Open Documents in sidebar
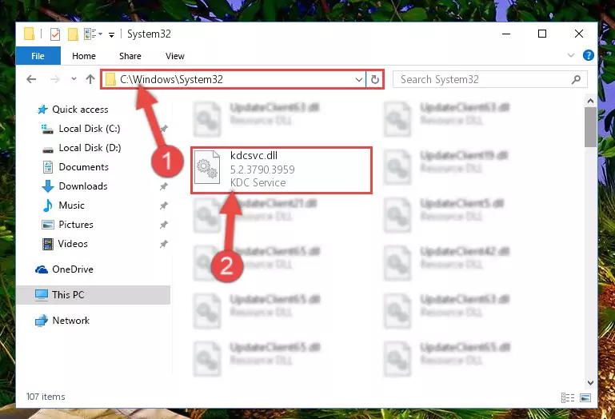Image resolution: width=615 pixels, height=419 pixels. coord(83,167)
